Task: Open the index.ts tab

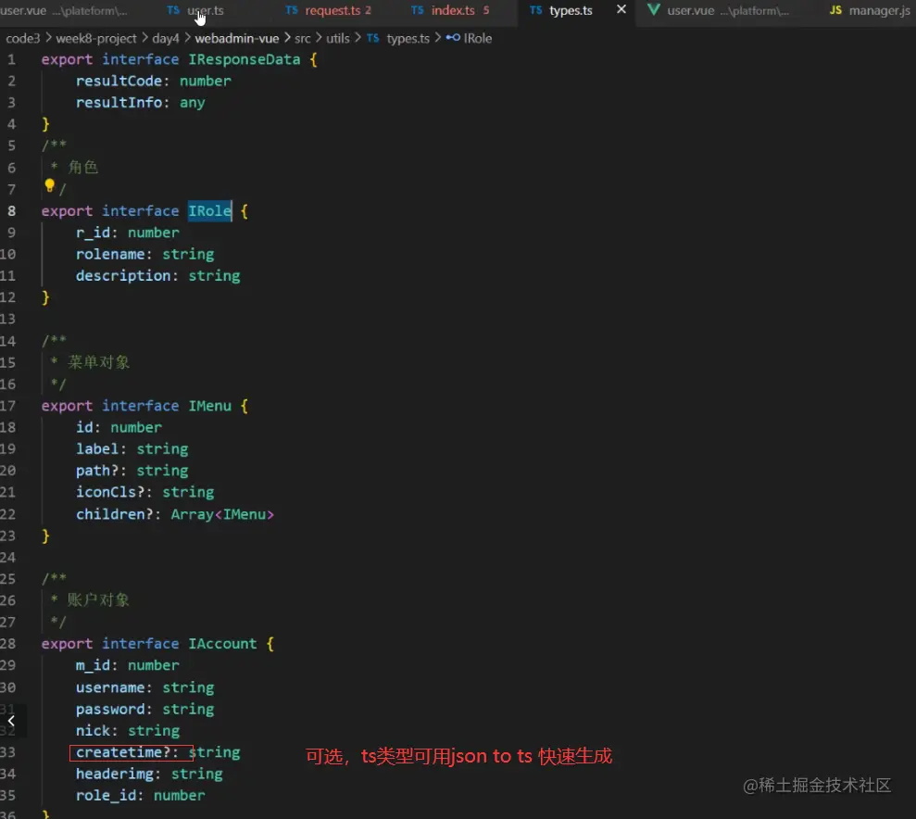Action: [453, 10]
